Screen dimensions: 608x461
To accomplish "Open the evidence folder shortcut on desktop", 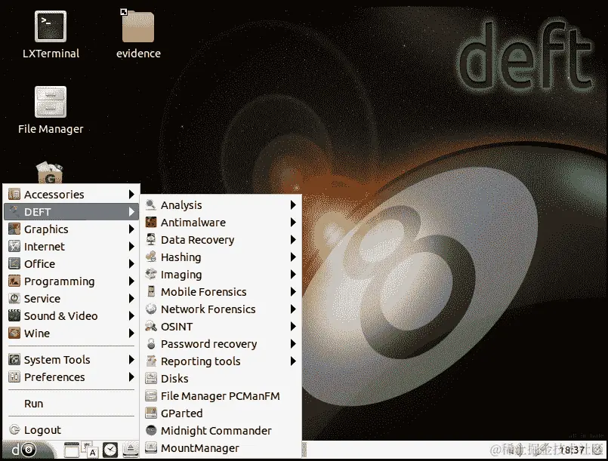I will point(138,26).
